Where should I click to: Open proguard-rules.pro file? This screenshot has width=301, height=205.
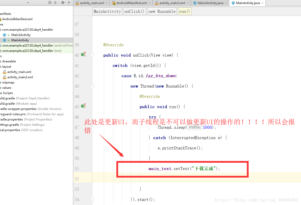point(32,114)
